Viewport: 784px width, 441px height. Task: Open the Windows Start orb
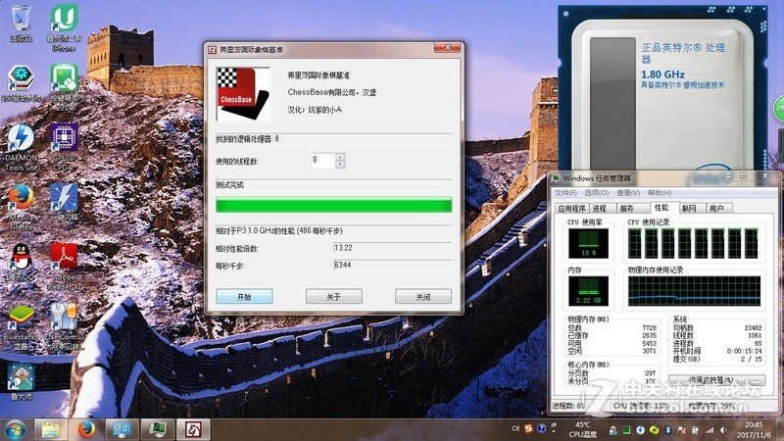[16, 430]
